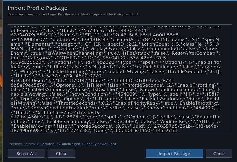Import the package with Import Package
The height and width of the screenshot is (162, 237).
(174, 153)
